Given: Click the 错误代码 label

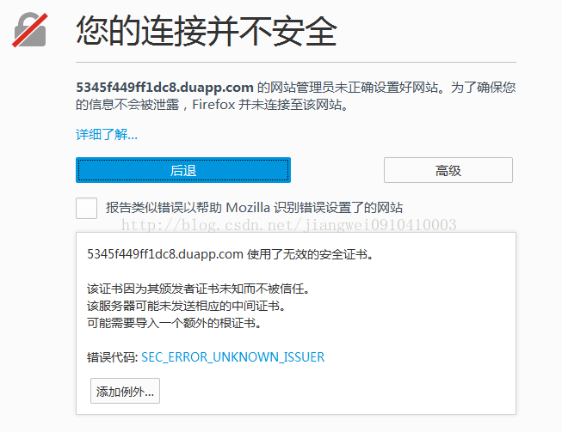Looking at the screenshot, I should pyautogui.click(x=113, y=357).
